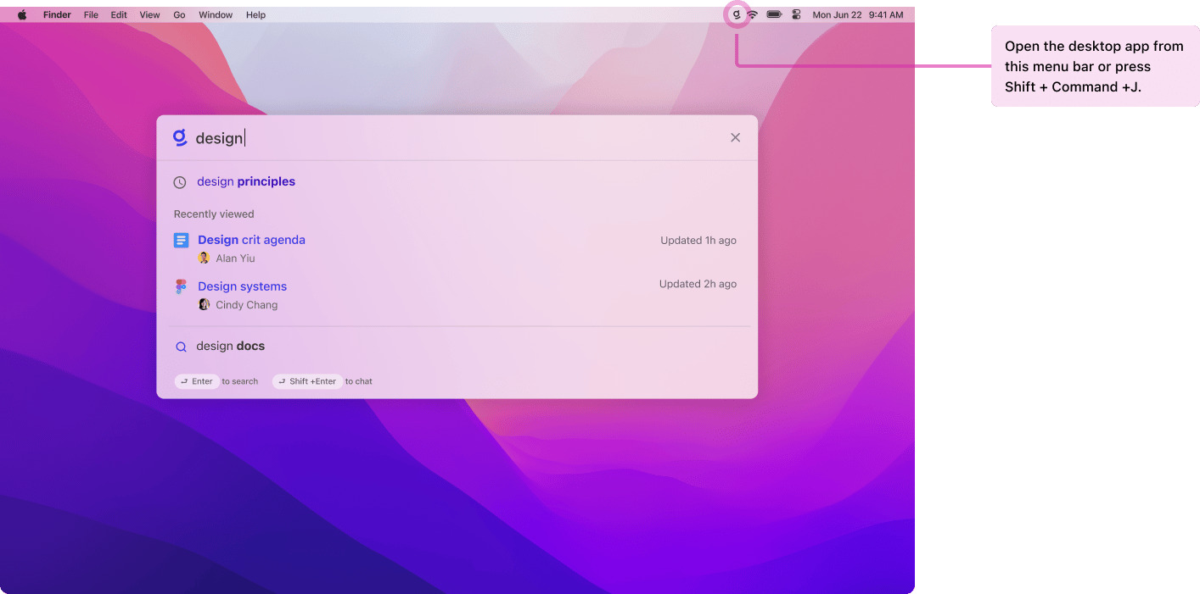1200x594 pixels.
Task: Click 'Updated 1h ago' timestamp
Action: (698, 241)
